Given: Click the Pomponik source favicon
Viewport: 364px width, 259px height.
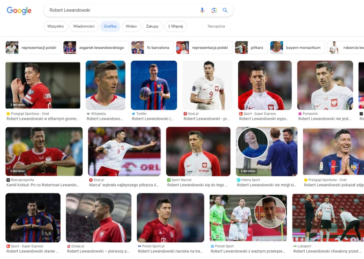Looking at the screenshot, I should pyautogui.click(x=300, y=114).
